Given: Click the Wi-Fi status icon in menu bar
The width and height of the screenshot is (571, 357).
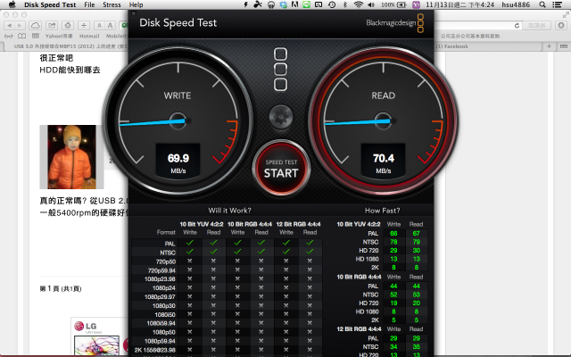Looking at the screenshot, I should (x=359, y=4).
